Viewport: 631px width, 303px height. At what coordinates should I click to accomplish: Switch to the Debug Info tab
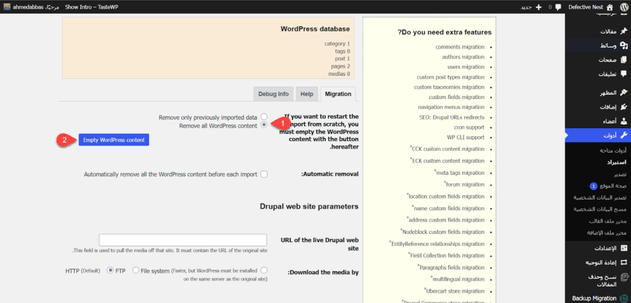(x=273, y=94)
